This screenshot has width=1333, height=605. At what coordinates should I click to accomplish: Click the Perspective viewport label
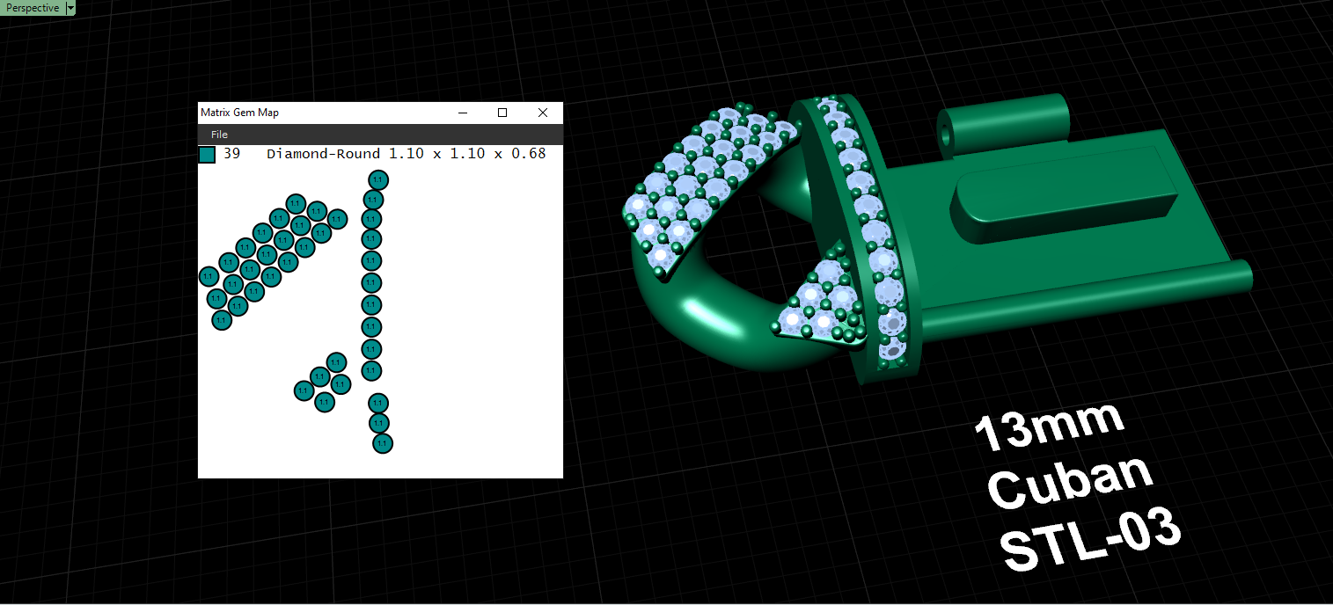point(33,8)
